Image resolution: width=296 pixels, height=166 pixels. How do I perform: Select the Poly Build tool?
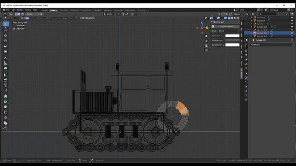point(6,96)
